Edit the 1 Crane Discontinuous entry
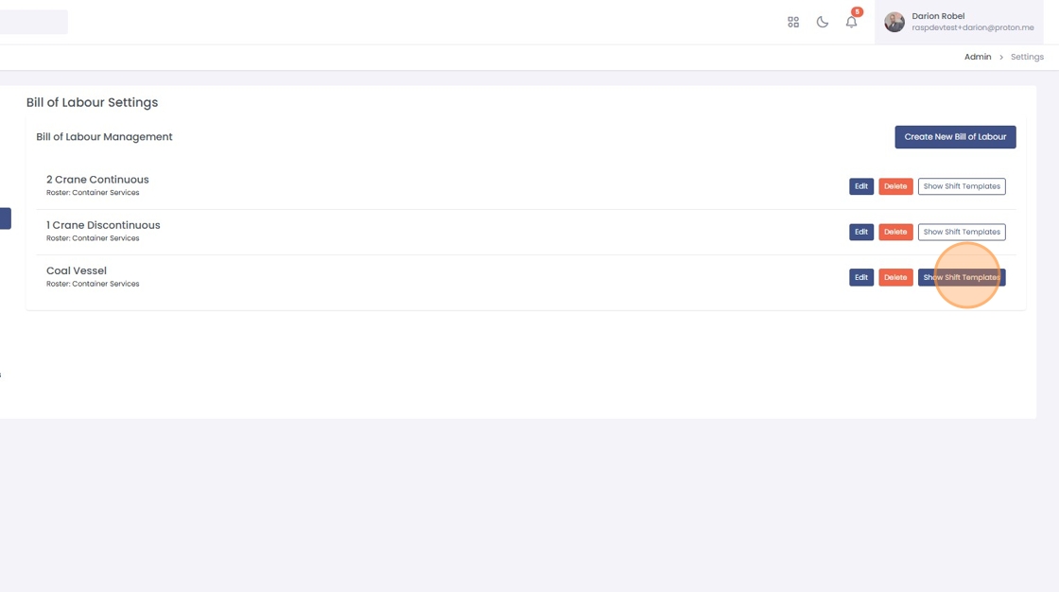Viewport: 1059px width, 592px height. click(x=860, y=232)
